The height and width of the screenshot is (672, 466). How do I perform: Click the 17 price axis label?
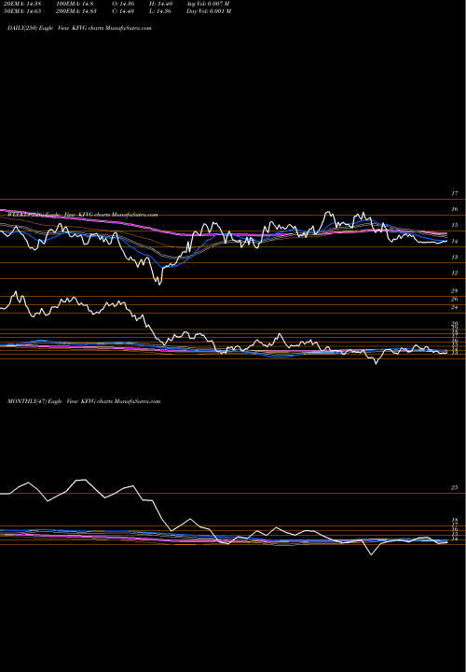point(455,194)
